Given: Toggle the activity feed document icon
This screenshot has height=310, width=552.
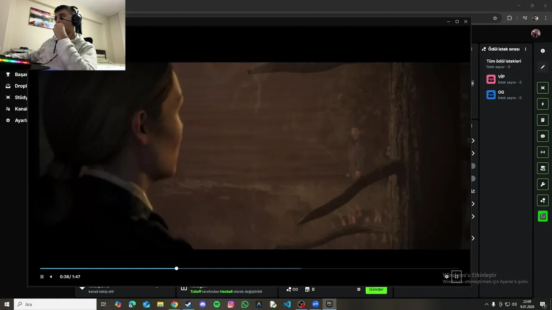Looking at the screenshot, I should tap(543, 120).
